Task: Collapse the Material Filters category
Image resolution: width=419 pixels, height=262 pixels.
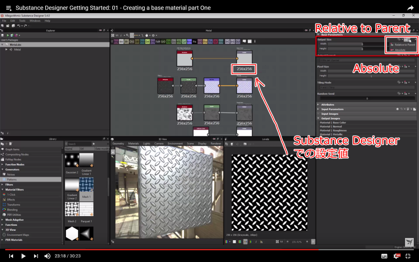Action: (x=3, y=190)
